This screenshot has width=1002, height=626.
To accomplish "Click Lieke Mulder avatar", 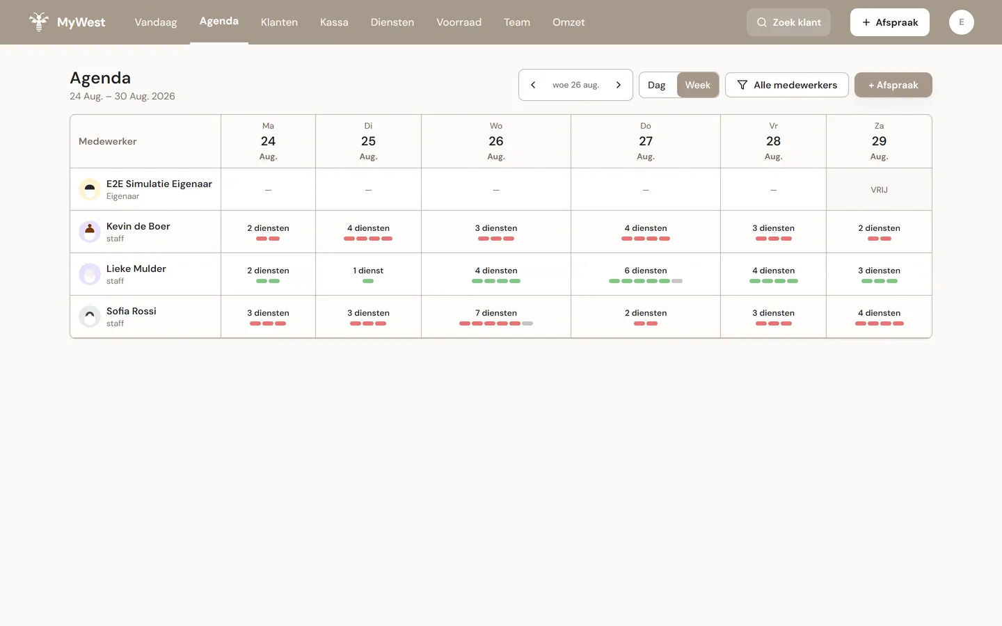I will [90, 274].
